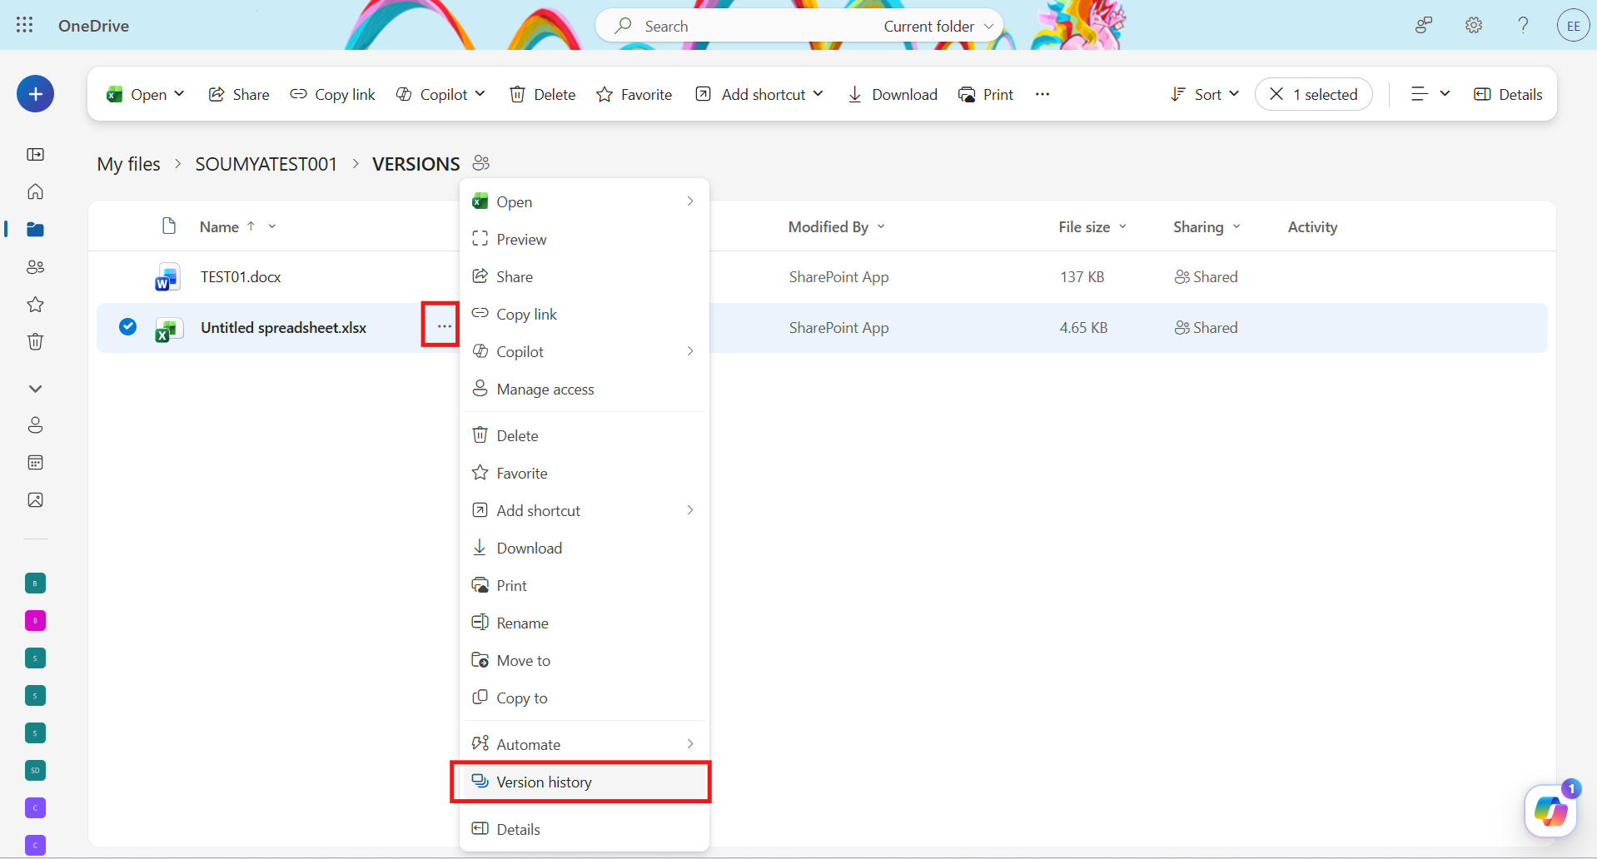This screenshot has height=859, width=1597.
Task: Click Delete in the toolbar
Action: click(x=542, y=94)
